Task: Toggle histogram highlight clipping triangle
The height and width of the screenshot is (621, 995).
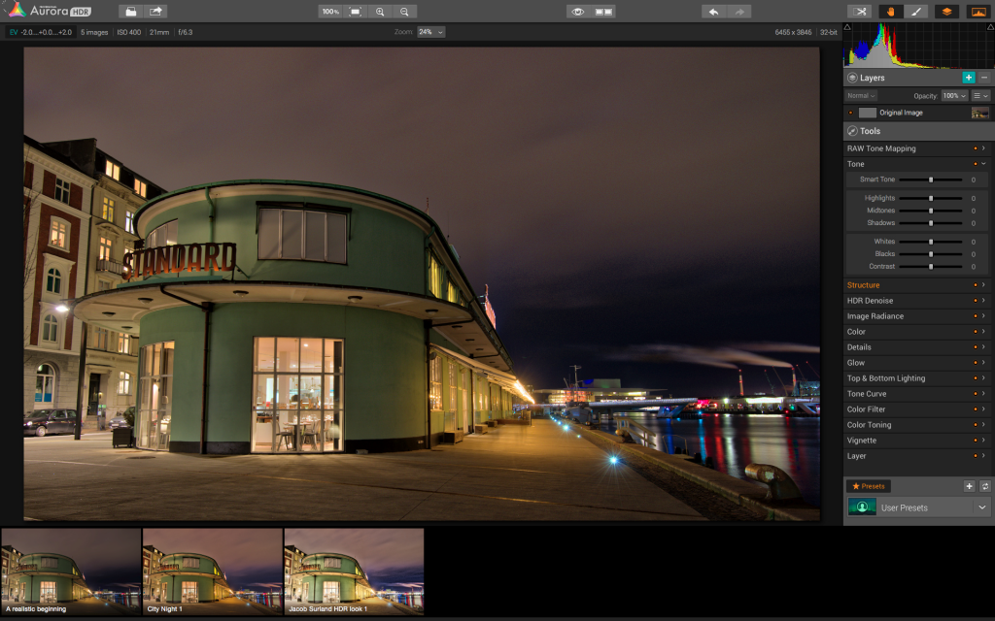Action: pos(990,27)
